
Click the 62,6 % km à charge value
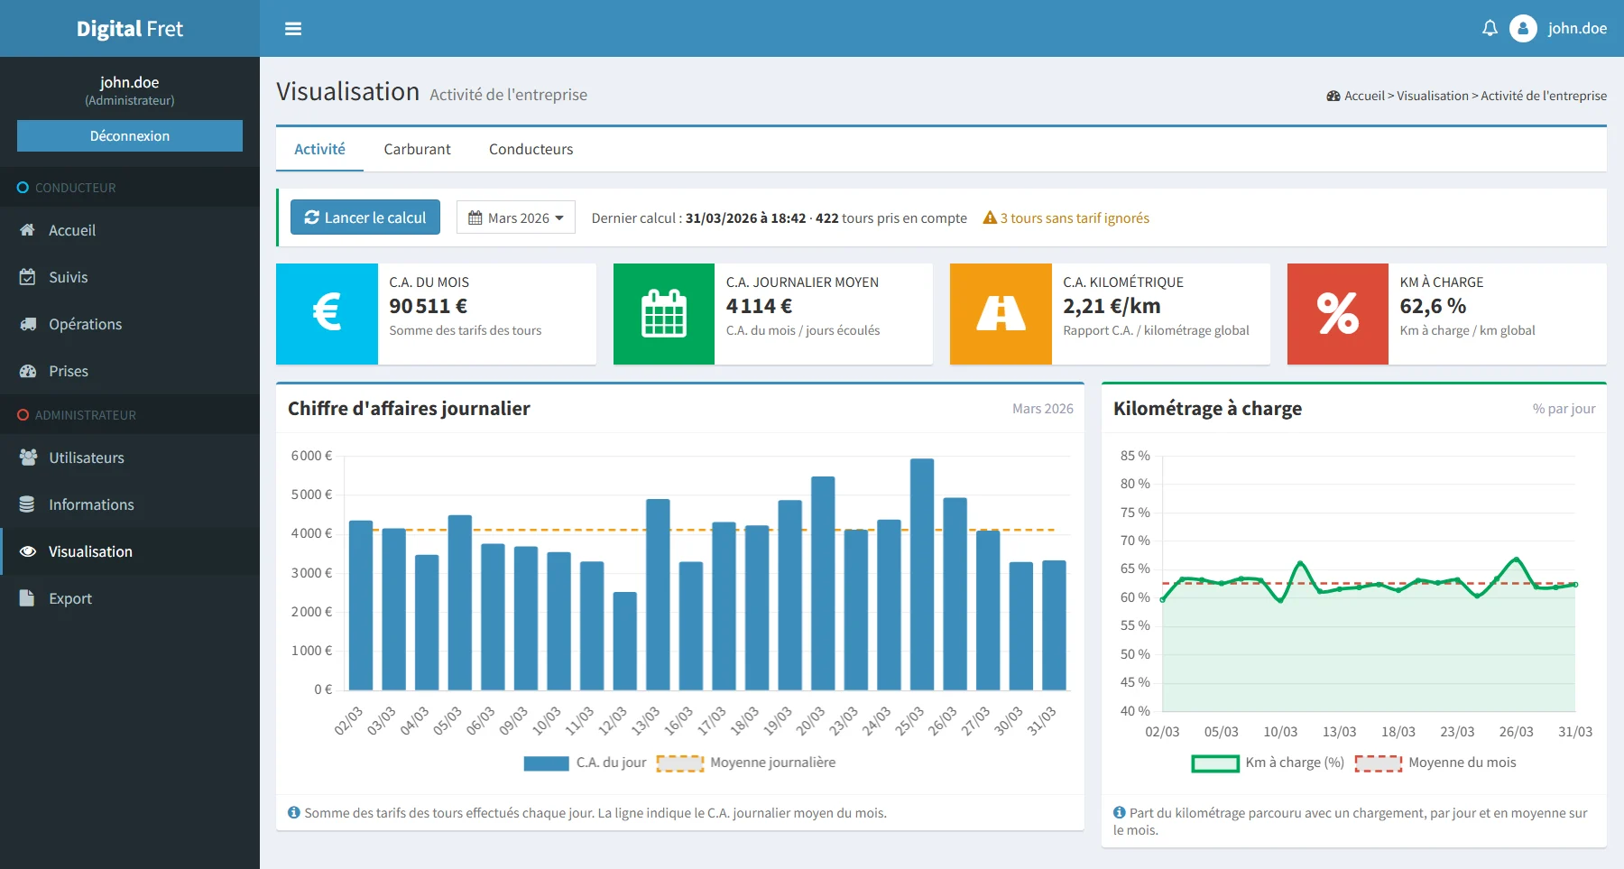pyautogui.click(x=1433, y=306)
